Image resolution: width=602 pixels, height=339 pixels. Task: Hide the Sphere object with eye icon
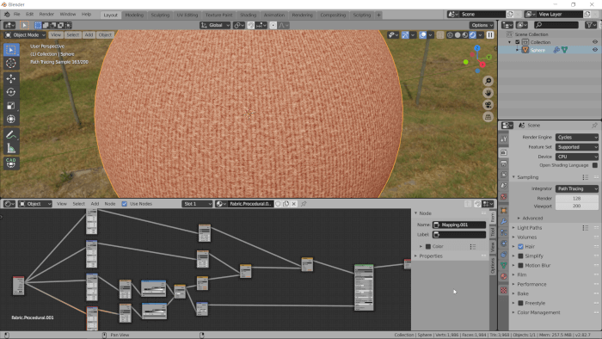tap(595, 50)
